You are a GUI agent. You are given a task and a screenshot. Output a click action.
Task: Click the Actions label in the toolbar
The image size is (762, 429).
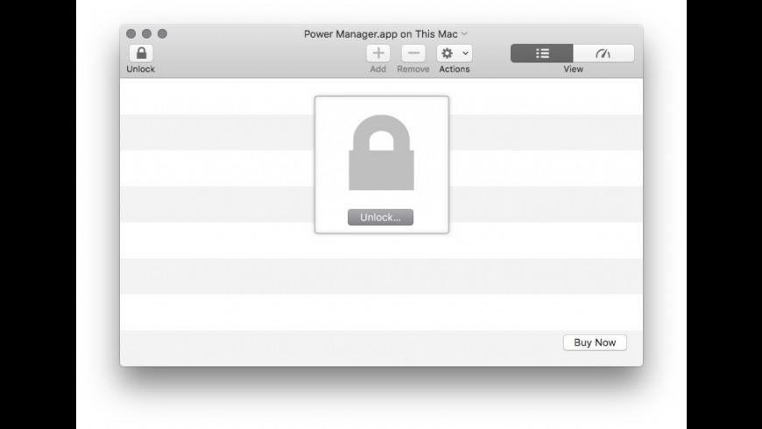(x=455, y=69)
